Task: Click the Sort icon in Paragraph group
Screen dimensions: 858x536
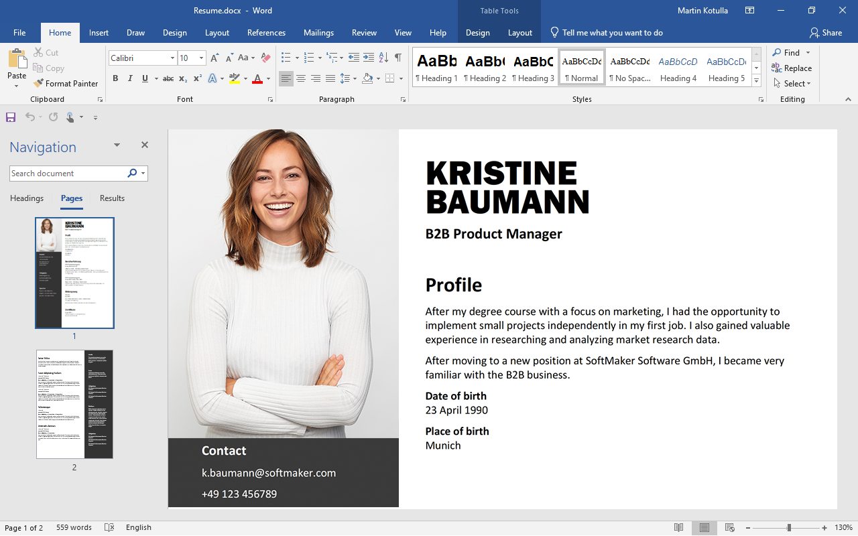Action: point(383,58)
